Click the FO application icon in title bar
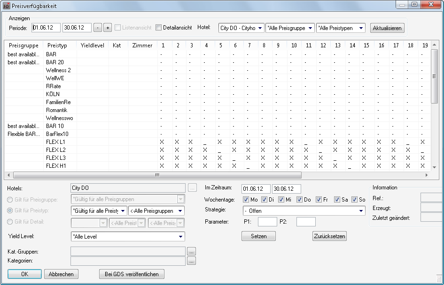Screen dimensions: 444x285 6,6
